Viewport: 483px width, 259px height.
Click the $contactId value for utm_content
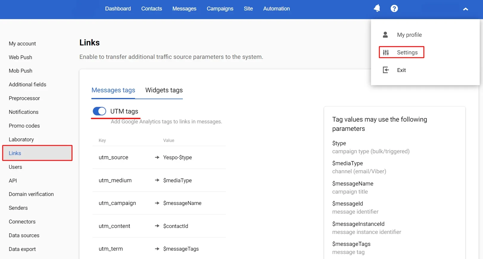[x=176, y=226]
